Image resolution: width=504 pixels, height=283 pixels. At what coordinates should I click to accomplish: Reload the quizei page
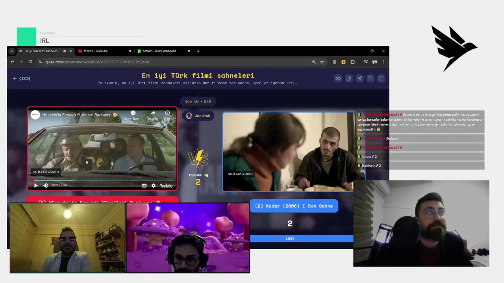[30, 62]
